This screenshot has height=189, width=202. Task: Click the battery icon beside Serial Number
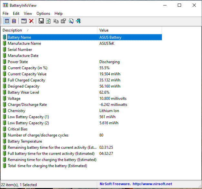click(5, 50)
